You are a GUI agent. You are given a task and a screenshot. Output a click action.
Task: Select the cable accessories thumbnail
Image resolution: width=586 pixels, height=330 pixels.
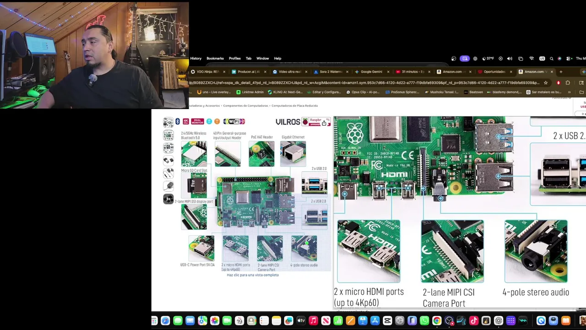tap(168, 173)
